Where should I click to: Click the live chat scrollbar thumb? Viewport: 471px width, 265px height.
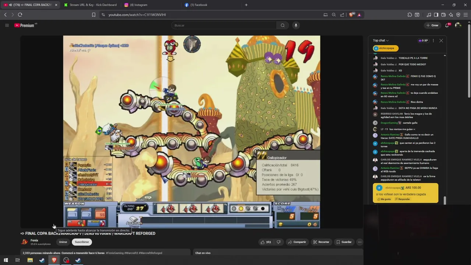pyautogui.click(x=445, y=200)
